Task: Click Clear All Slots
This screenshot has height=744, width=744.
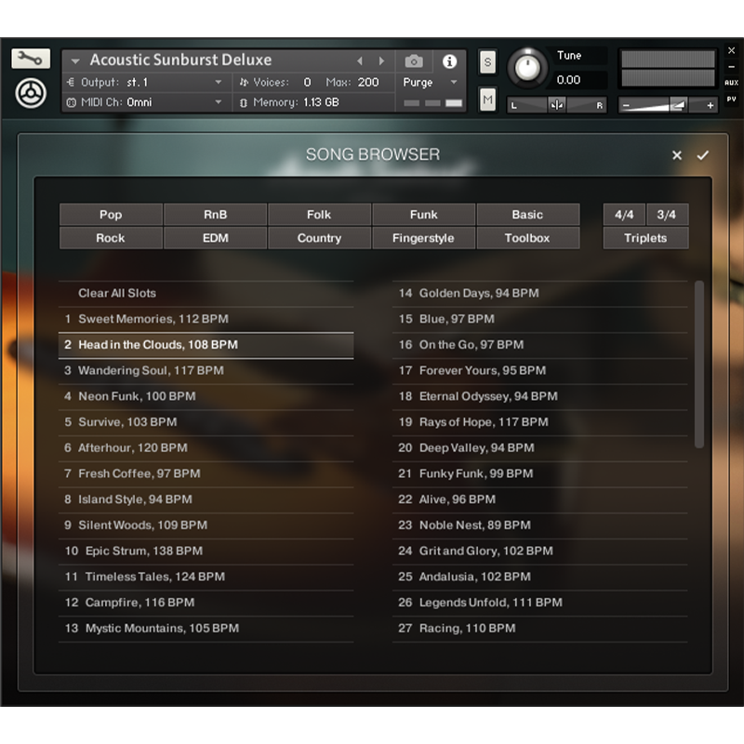Action: tap(206, 294)
